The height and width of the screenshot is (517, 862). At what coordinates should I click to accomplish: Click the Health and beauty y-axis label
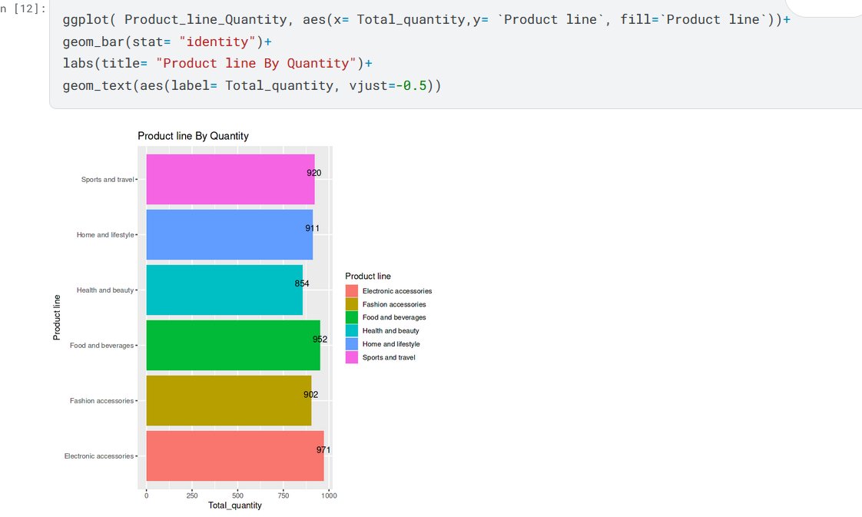[105, 290]
